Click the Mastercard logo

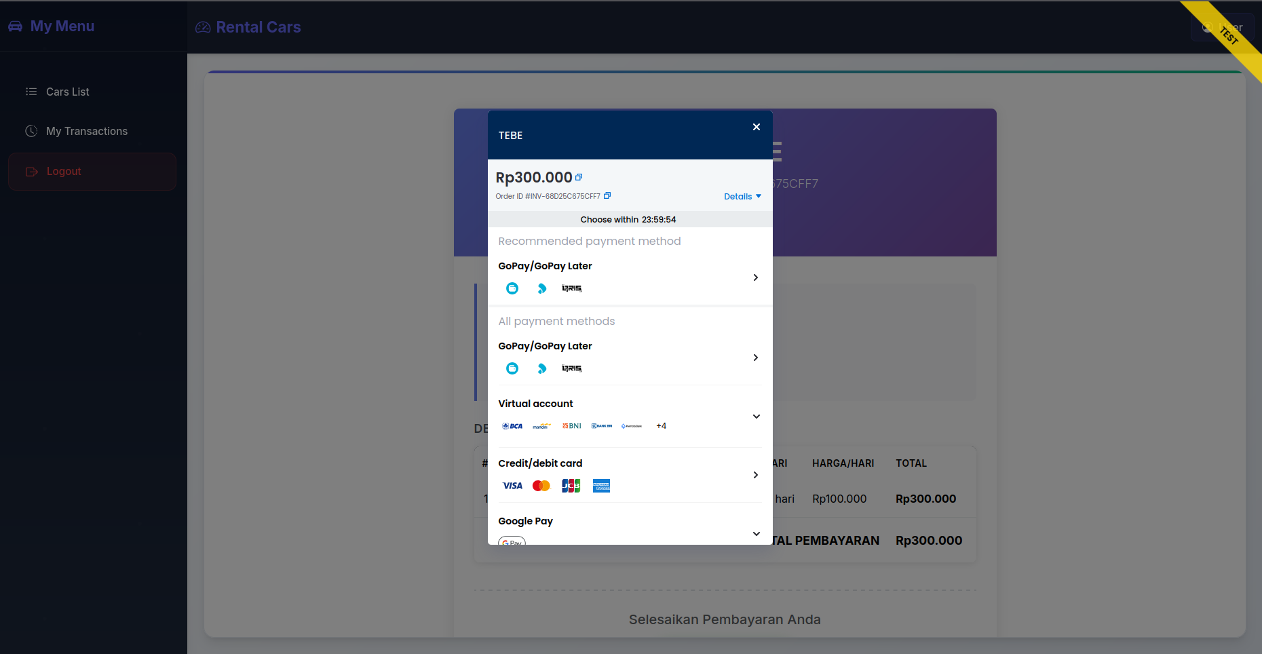541,486
